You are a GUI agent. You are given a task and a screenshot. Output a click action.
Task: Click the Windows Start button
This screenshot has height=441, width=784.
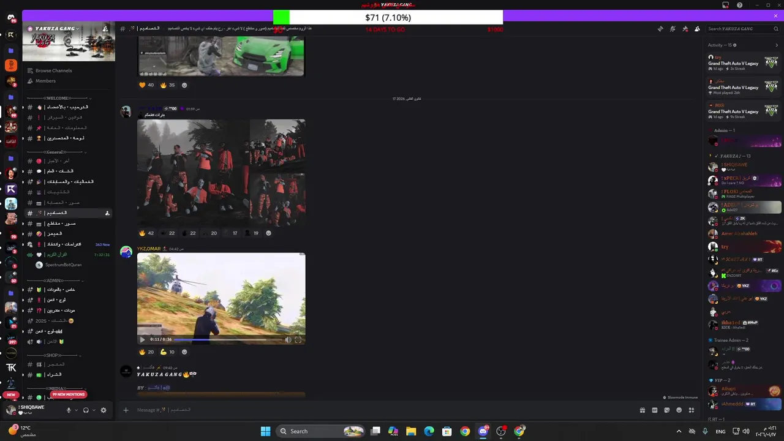[265, 431]
